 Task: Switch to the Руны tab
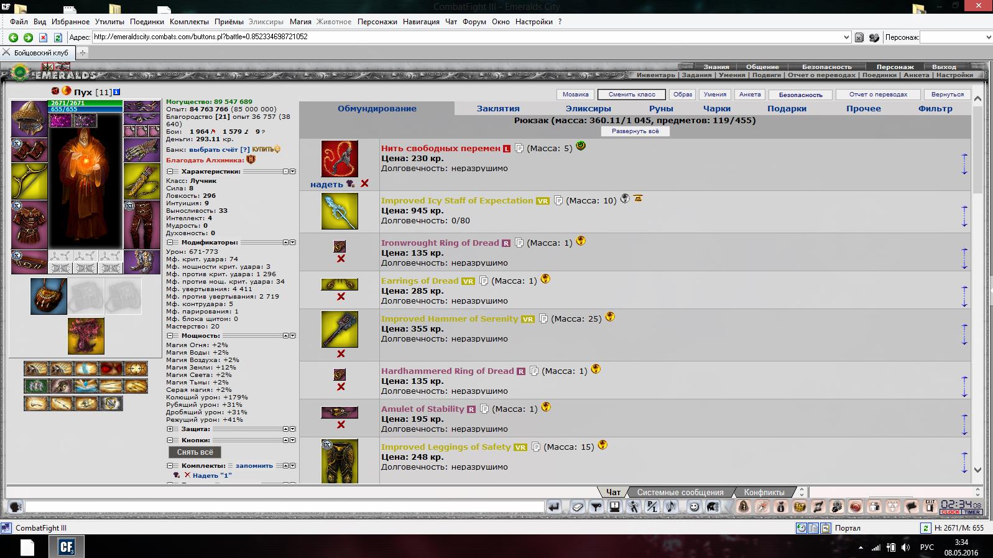(661, 108)
